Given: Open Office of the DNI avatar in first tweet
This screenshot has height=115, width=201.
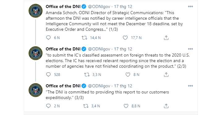Looking at the screenshot, I should pos(36,11).
